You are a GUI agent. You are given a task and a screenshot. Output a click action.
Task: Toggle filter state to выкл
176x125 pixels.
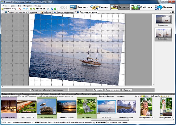pos(122,96)
